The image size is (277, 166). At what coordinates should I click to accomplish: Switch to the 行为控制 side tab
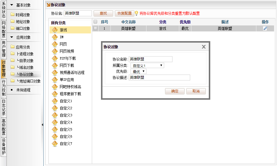click(4, 88)
